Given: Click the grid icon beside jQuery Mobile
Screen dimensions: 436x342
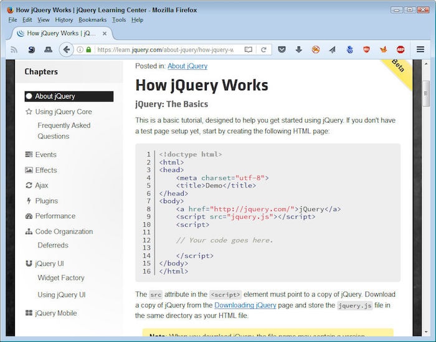Looking at the screenshot, I should click(29, 313).
